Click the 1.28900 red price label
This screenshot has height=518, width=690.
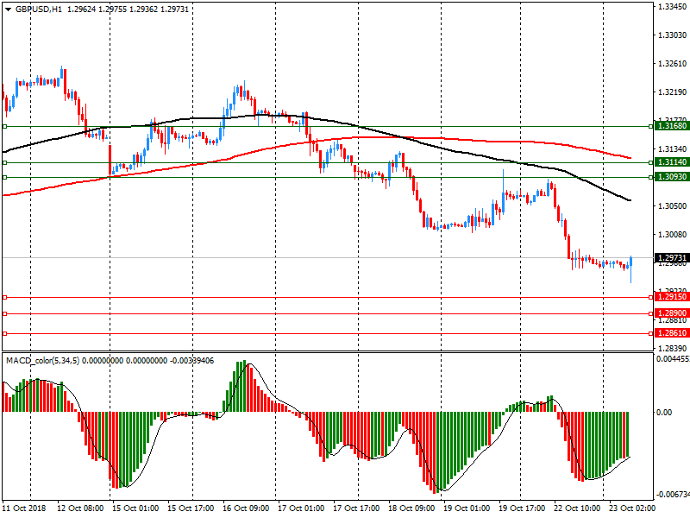[x=670, y=313]
